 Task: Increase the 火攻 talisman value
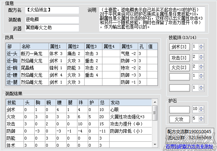pos(201,117)
